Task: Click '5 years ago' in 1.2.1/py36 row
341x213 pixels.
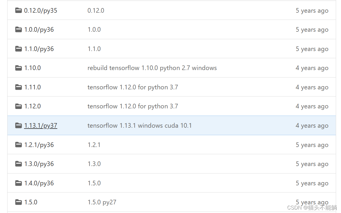Action: 312,145
